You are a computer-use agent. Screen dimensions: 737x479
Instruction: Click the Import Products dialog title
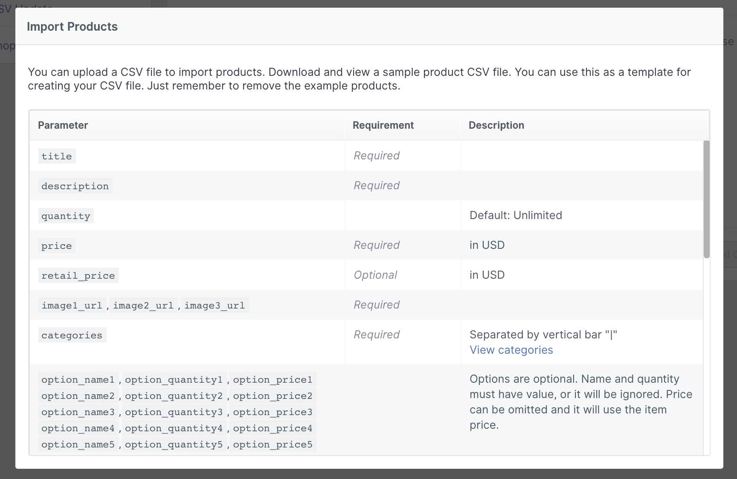tap(72, 26)
